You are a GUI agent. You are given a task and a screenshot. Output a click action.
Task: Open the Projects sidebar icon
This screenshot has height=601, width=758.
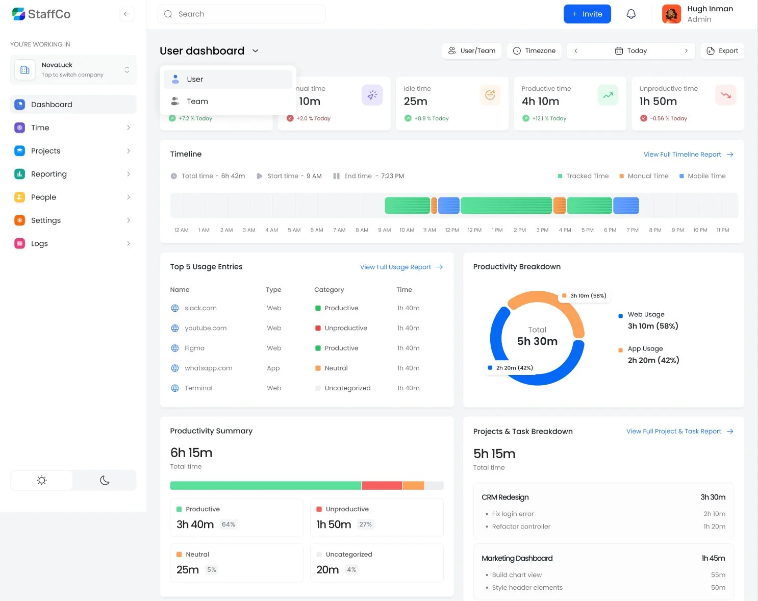click(19, 151)
